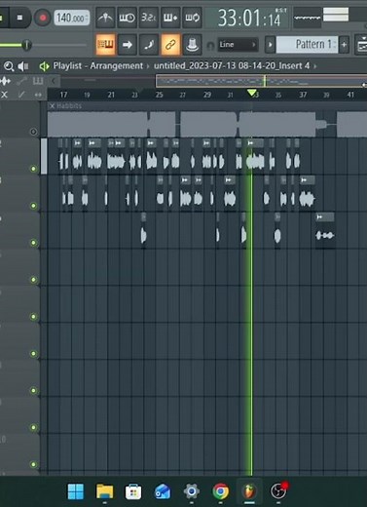Open the Mail app from taskbar
Screen dimensions: 367x507
[163, 491]
